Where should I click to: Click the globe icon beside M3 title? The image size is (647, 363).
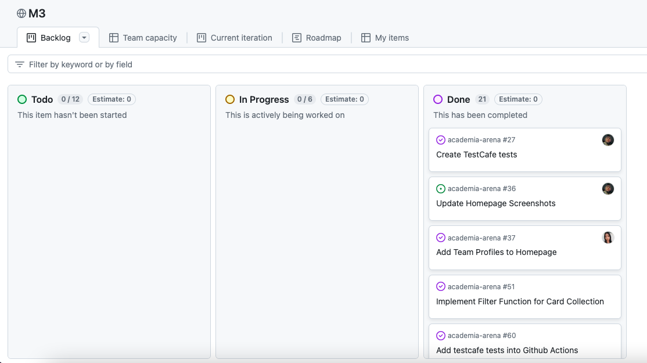pyautogui.click(x=21, y=13)
